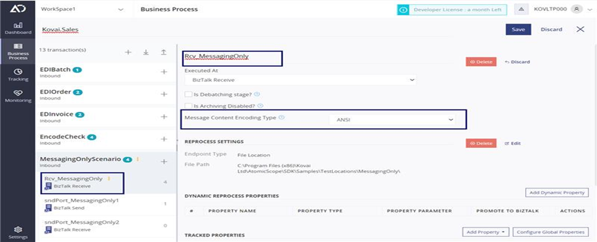Open the Dashboard sidebar icon

(18, 28)
